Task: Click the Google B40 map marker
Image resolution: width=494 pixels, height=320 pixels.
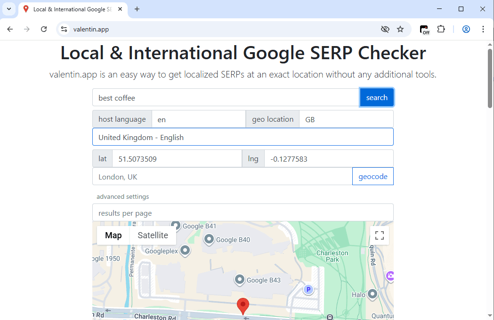Action: coord(209,240)
